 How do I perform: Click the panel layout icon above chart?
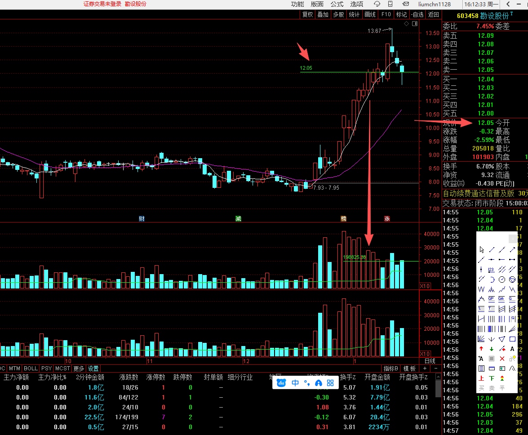click(415, 23)
